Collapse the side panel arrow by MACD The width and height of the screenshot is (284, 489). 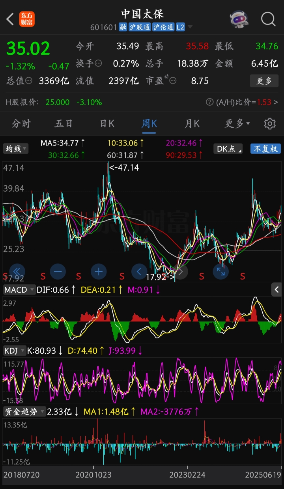point(277,290)
